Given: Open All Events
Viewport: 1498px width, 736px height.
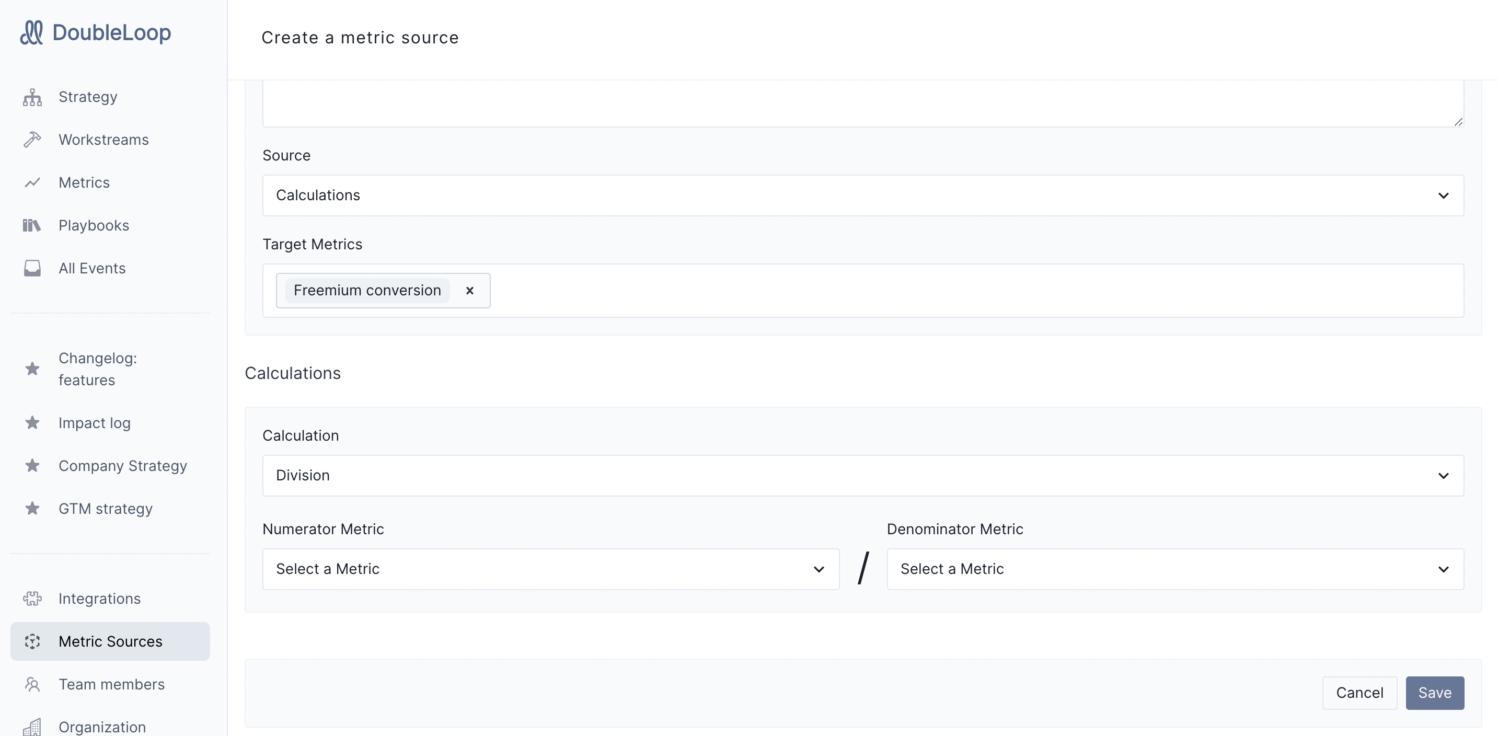Looking at the screenshot, I should [110, 268].
